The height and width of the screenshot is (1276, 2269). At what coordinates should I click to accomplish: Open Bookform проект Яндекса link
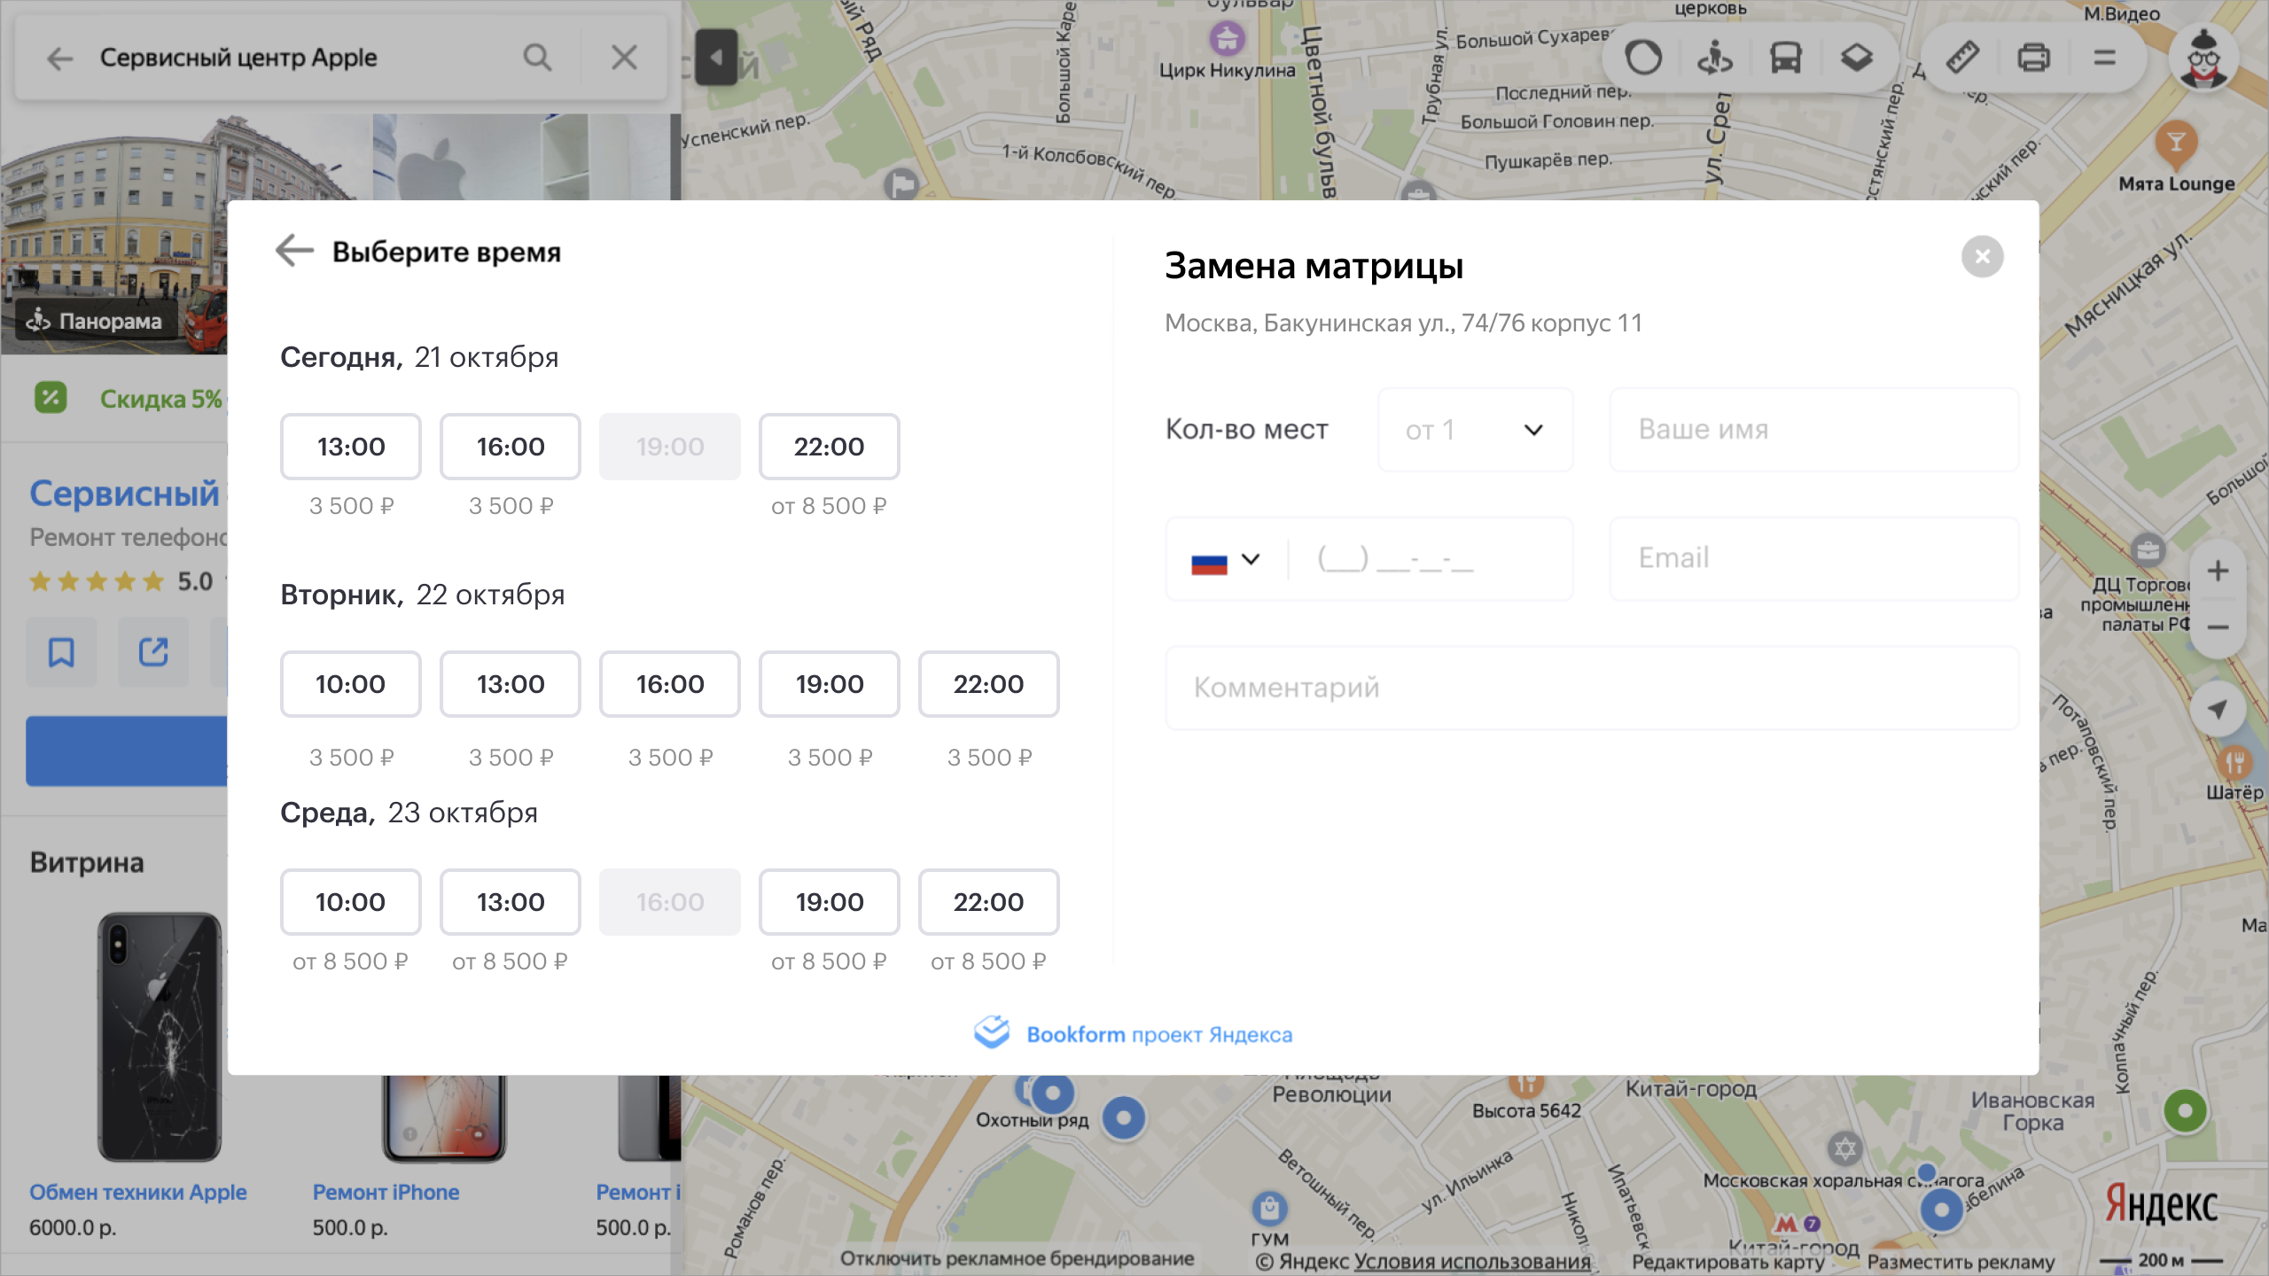(x=1134, y=1034)
